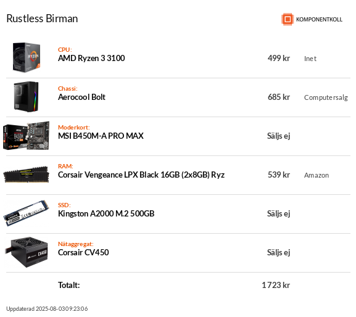
Task: Click the Corsair CV450 power supply image
Action: point(27,252)
